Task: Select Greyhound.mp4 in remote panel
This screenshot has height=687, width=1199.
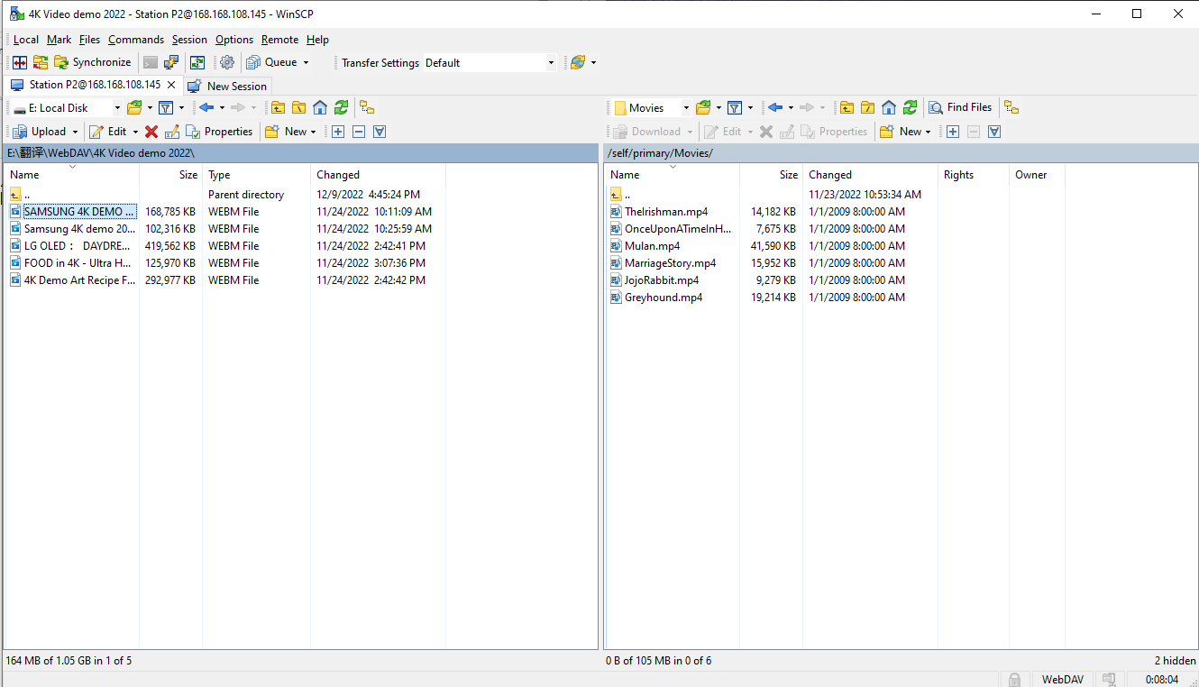Action: pos(656,298)
